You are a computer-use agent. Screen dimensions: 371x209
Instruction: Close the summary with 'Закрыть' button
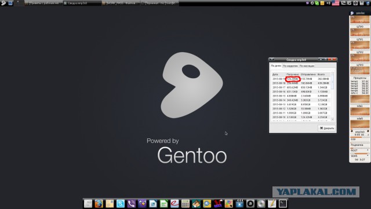pyautogui.click(x=326, y=128)
